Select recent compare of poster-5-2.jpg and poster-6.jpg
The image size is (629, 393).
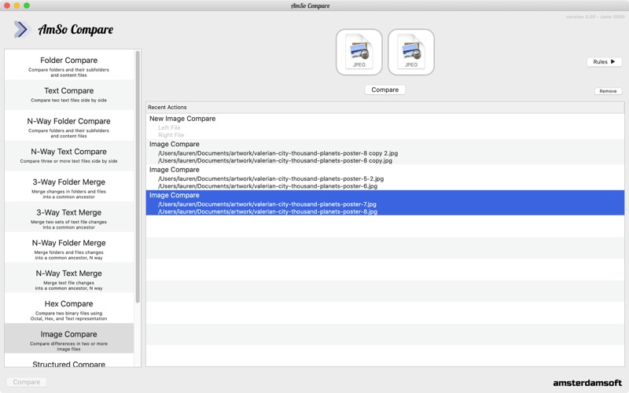coord(384,178)
